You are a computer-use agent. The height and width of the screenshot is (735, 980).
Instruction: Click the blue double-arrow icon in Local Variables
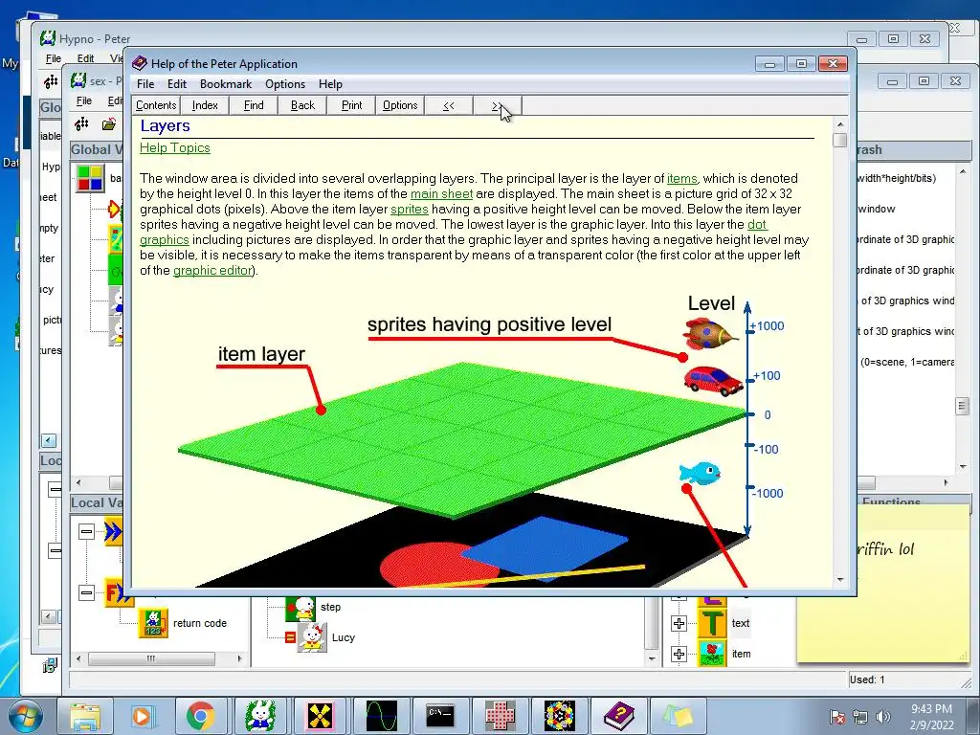114,532
